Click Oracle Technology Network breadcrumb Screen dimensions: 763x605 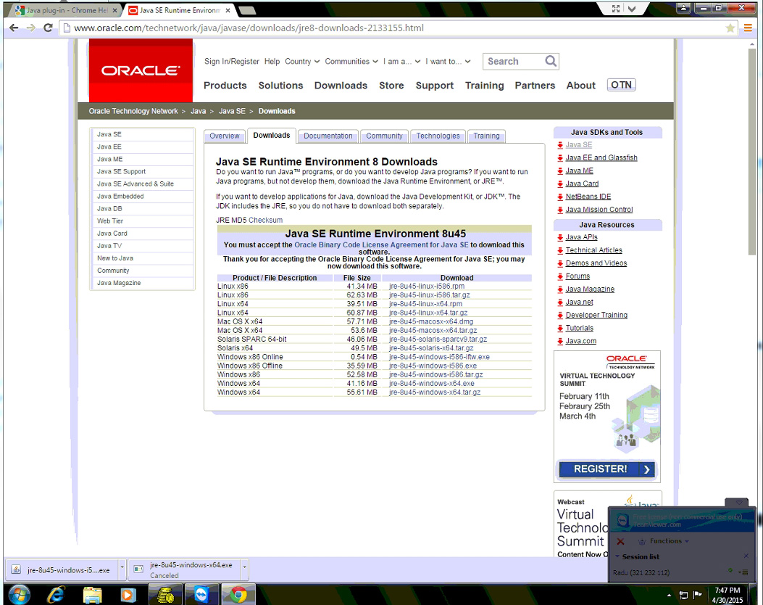133,111
